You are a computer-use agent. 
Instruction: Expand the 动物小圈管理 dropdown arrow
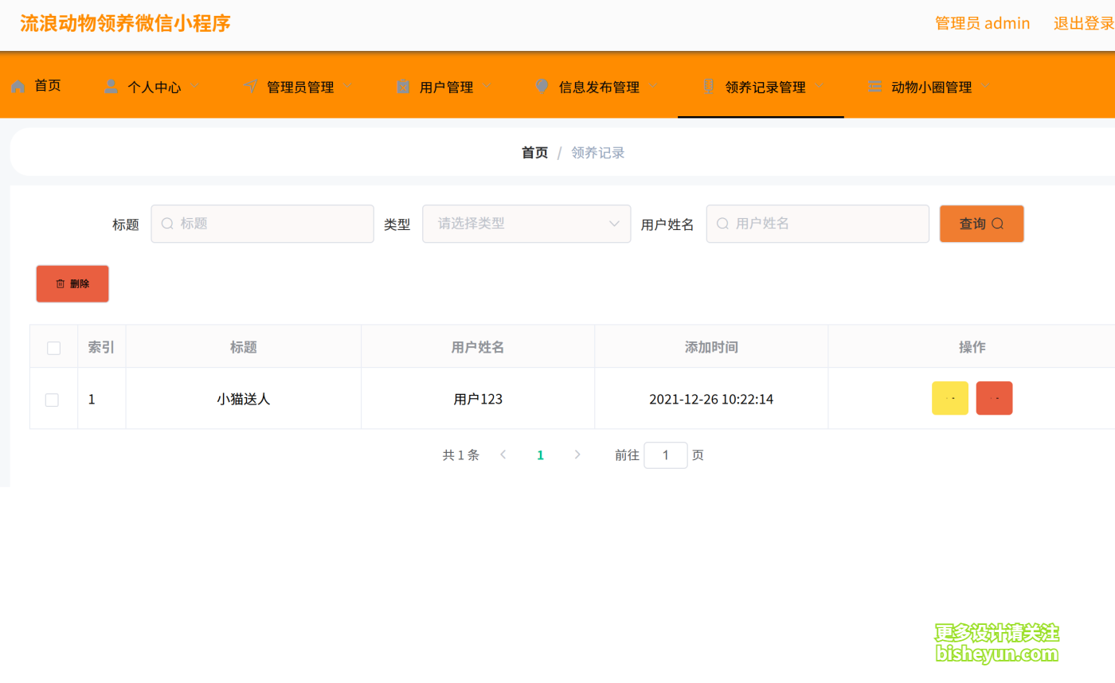987,85
